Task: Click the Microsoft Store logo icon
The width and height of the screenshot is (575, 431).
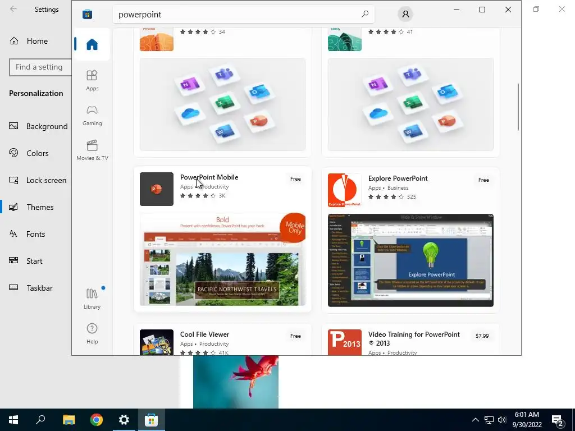Action: pos(87,14)
